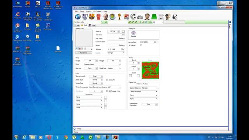Open the Joining Date calendar dropdown
Image resolution: width=249 pixels, height=140 pixels.
click(x=156, y=42)
